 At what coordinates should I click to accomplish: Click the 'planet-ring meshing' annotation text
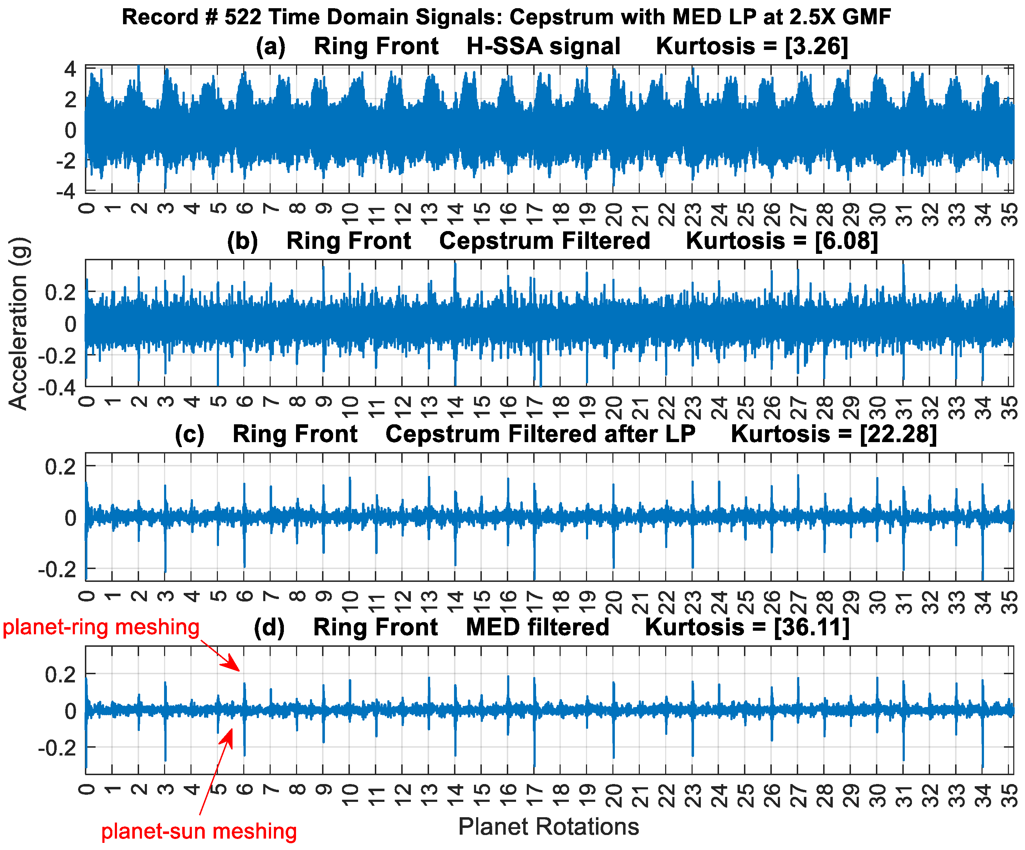[101, 628]
